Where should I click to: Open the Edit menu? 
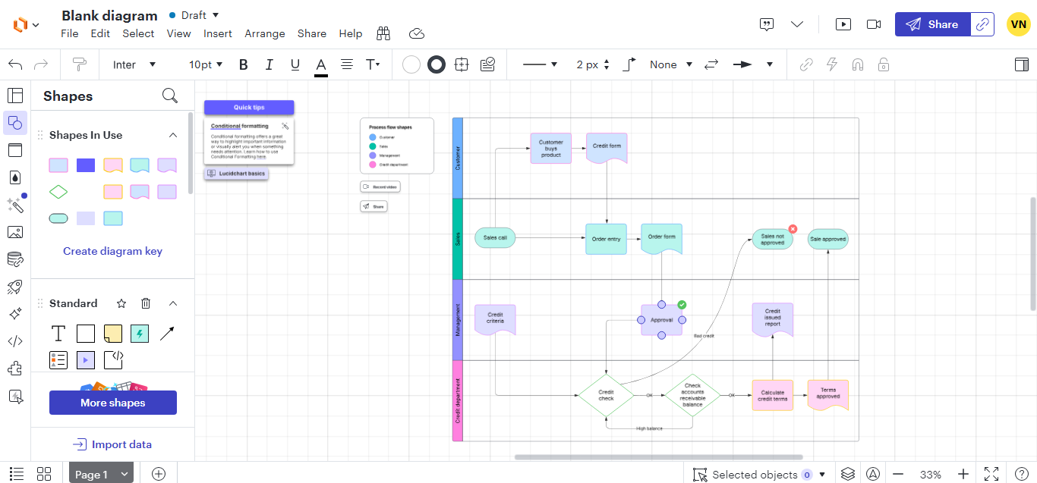[100, 33]
